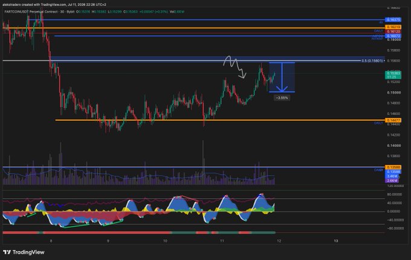This screenshot has height=260, width=411.
Task: Click the -3.55% measurement label
Action: click(x=282, y=98)
